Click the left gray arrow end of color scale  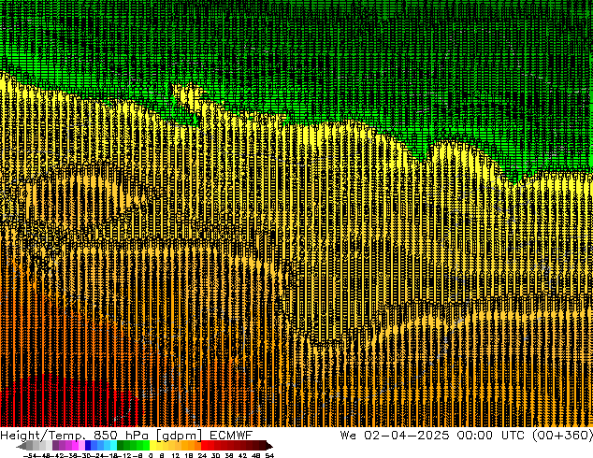click(x=22, y=446)
